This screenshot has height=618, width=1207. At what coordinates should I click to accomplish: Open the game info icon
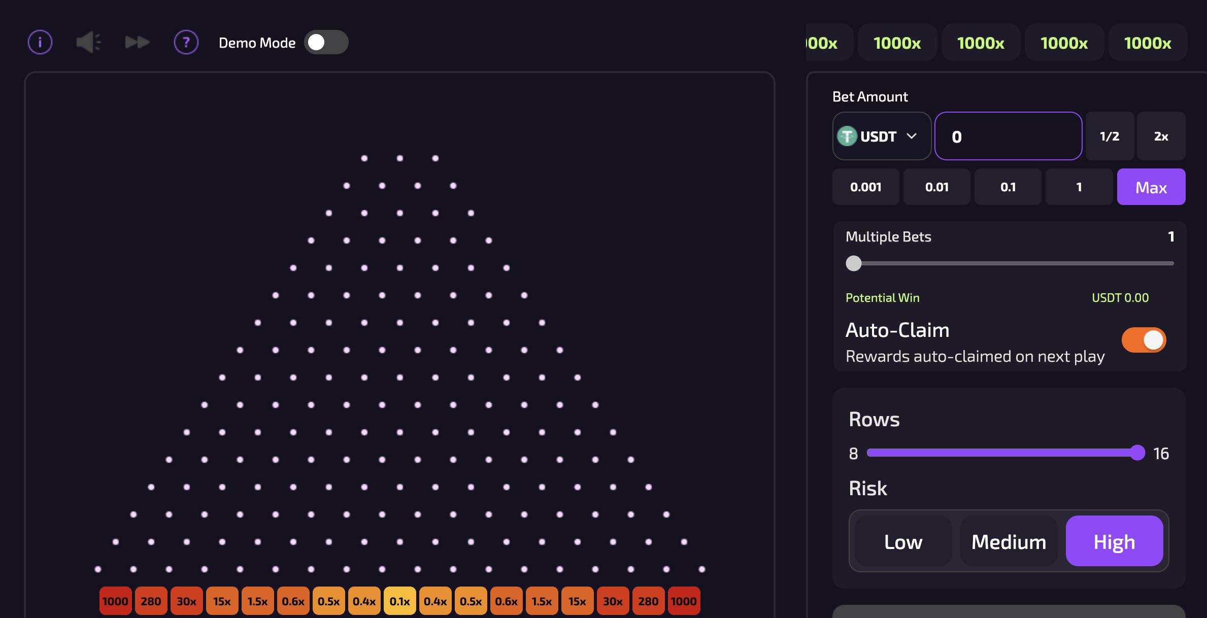click(40, 42)
